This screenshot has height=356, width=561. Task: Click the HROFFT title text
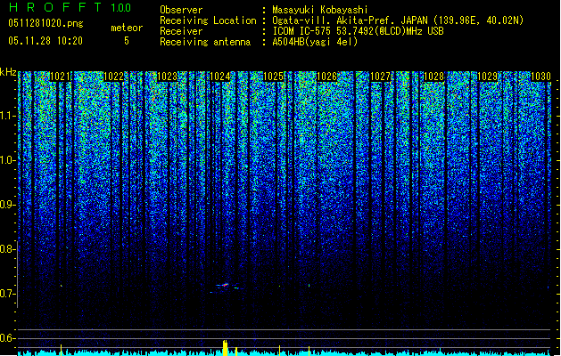[54, 7]
